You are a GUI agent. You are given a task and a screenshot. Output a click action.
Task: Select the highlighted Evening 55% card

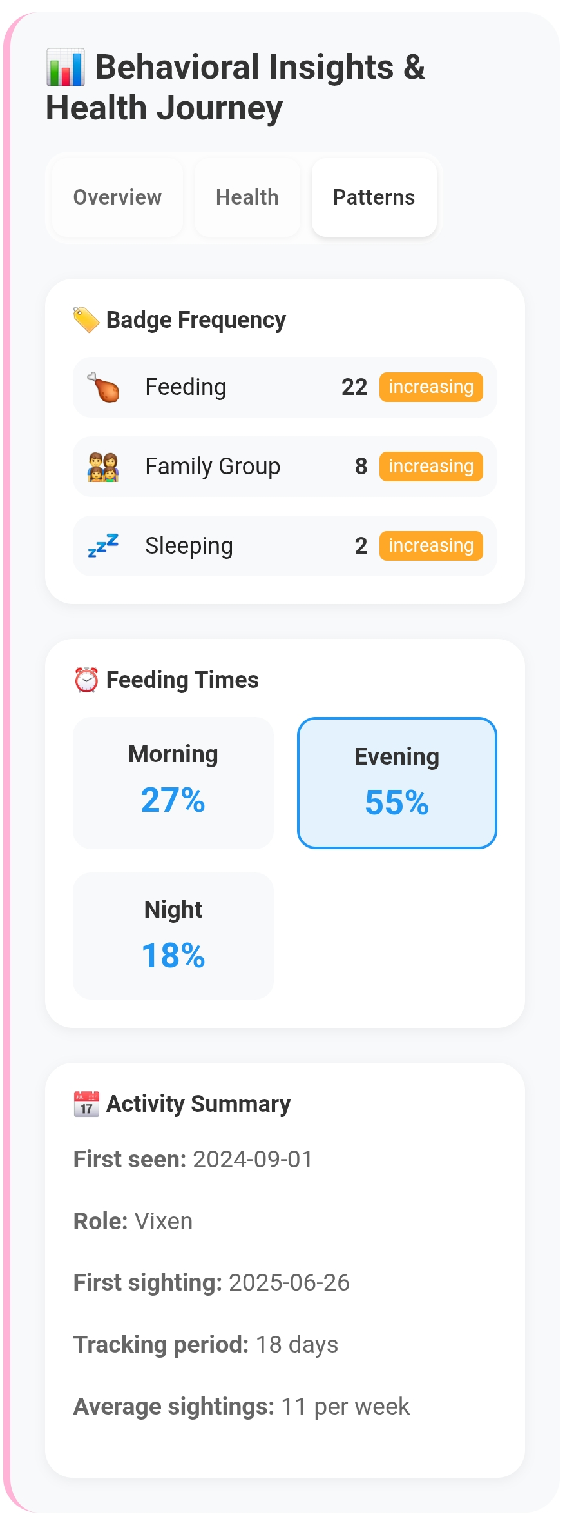click(397, 783)
